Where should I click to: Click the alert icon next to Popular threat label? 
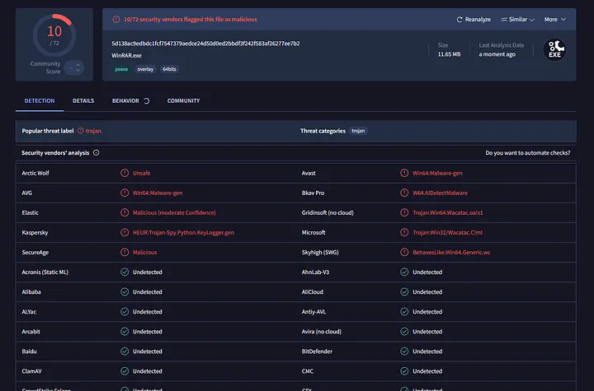pyautogui.click(x=80, y=131)
